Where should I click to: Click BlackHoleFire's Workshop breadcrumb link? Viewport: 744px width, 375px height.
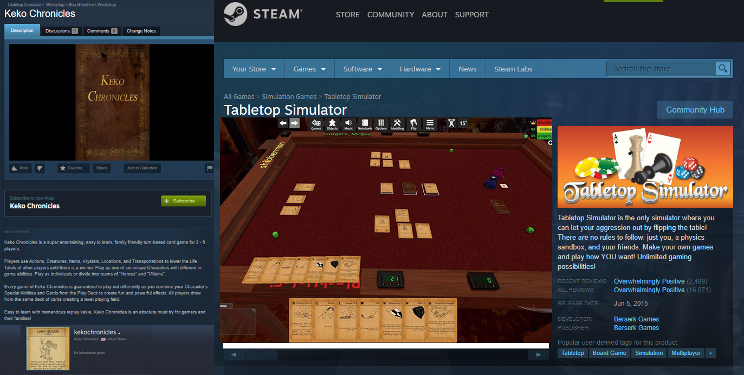(x=93, y=5)
